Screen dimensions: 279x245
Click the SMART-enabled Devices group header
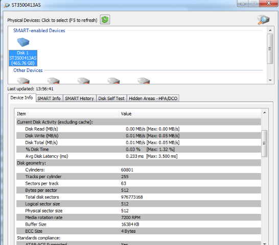pos(39,31)
